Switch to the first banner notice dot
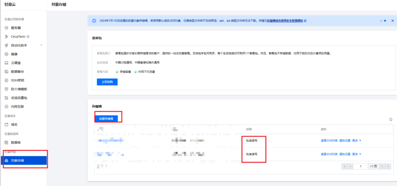The image size is (397, 186). click(381, 21)
